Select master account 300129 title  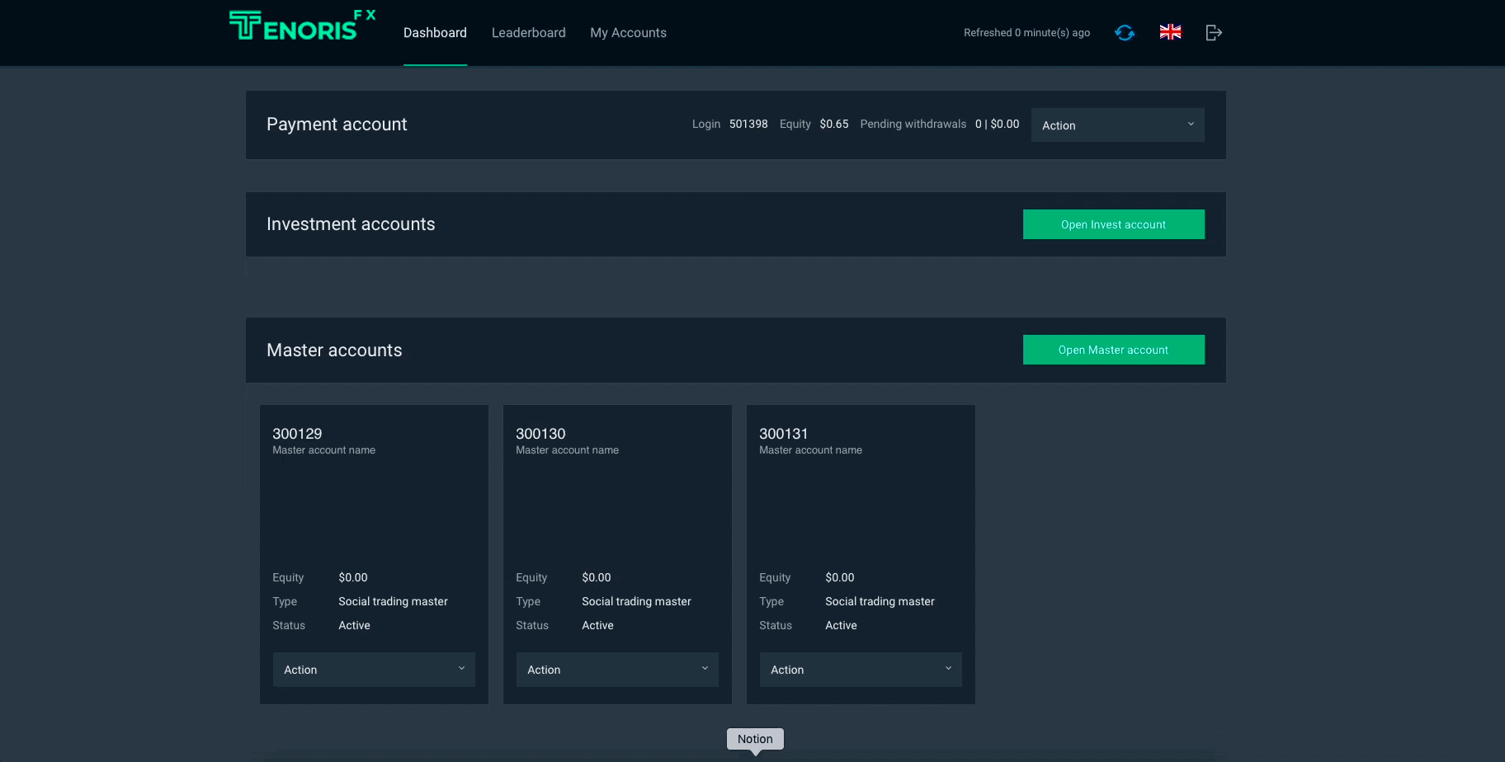point(297,434)
